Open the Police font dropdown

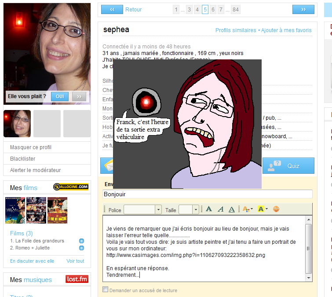pyautogui.click(x=142, y=210)
